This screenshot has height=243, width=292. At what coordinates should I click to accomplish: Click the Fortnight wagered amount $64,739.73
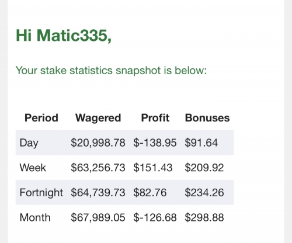point(98,193)
